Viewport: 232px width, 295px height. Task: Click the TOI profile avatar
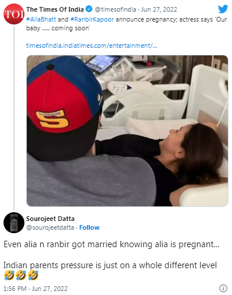(13, 14)
